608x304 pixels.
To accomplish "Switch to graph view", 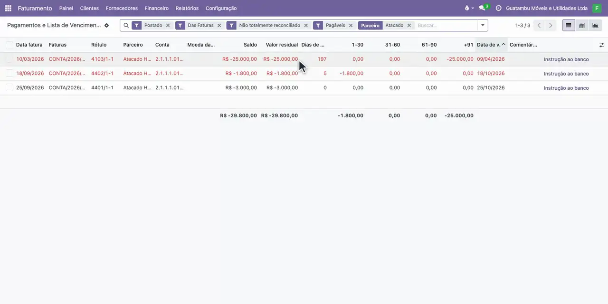I will (x=595, y=26).
